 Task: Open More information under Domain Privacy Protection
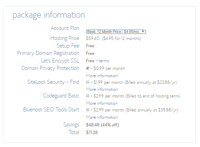coord(102,76)
